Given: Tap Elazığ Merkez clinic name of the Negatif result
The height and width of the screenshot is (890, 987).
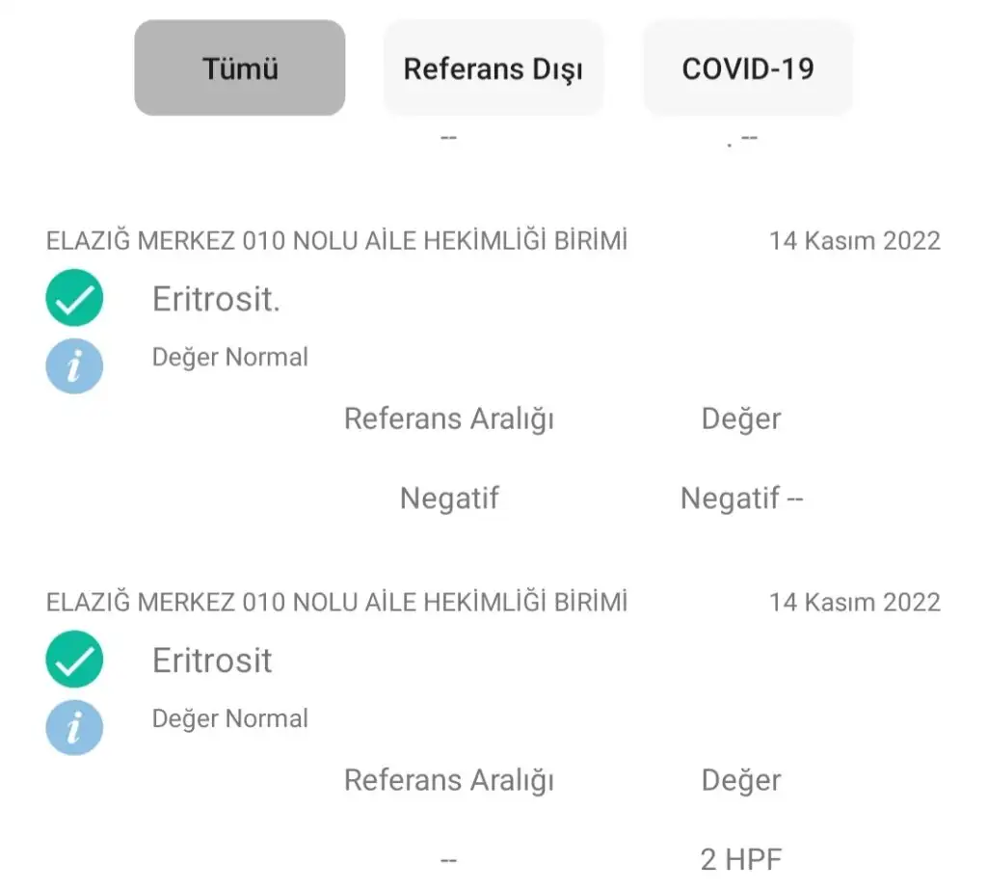Looking at the screenshot, I should coord(336,240).
